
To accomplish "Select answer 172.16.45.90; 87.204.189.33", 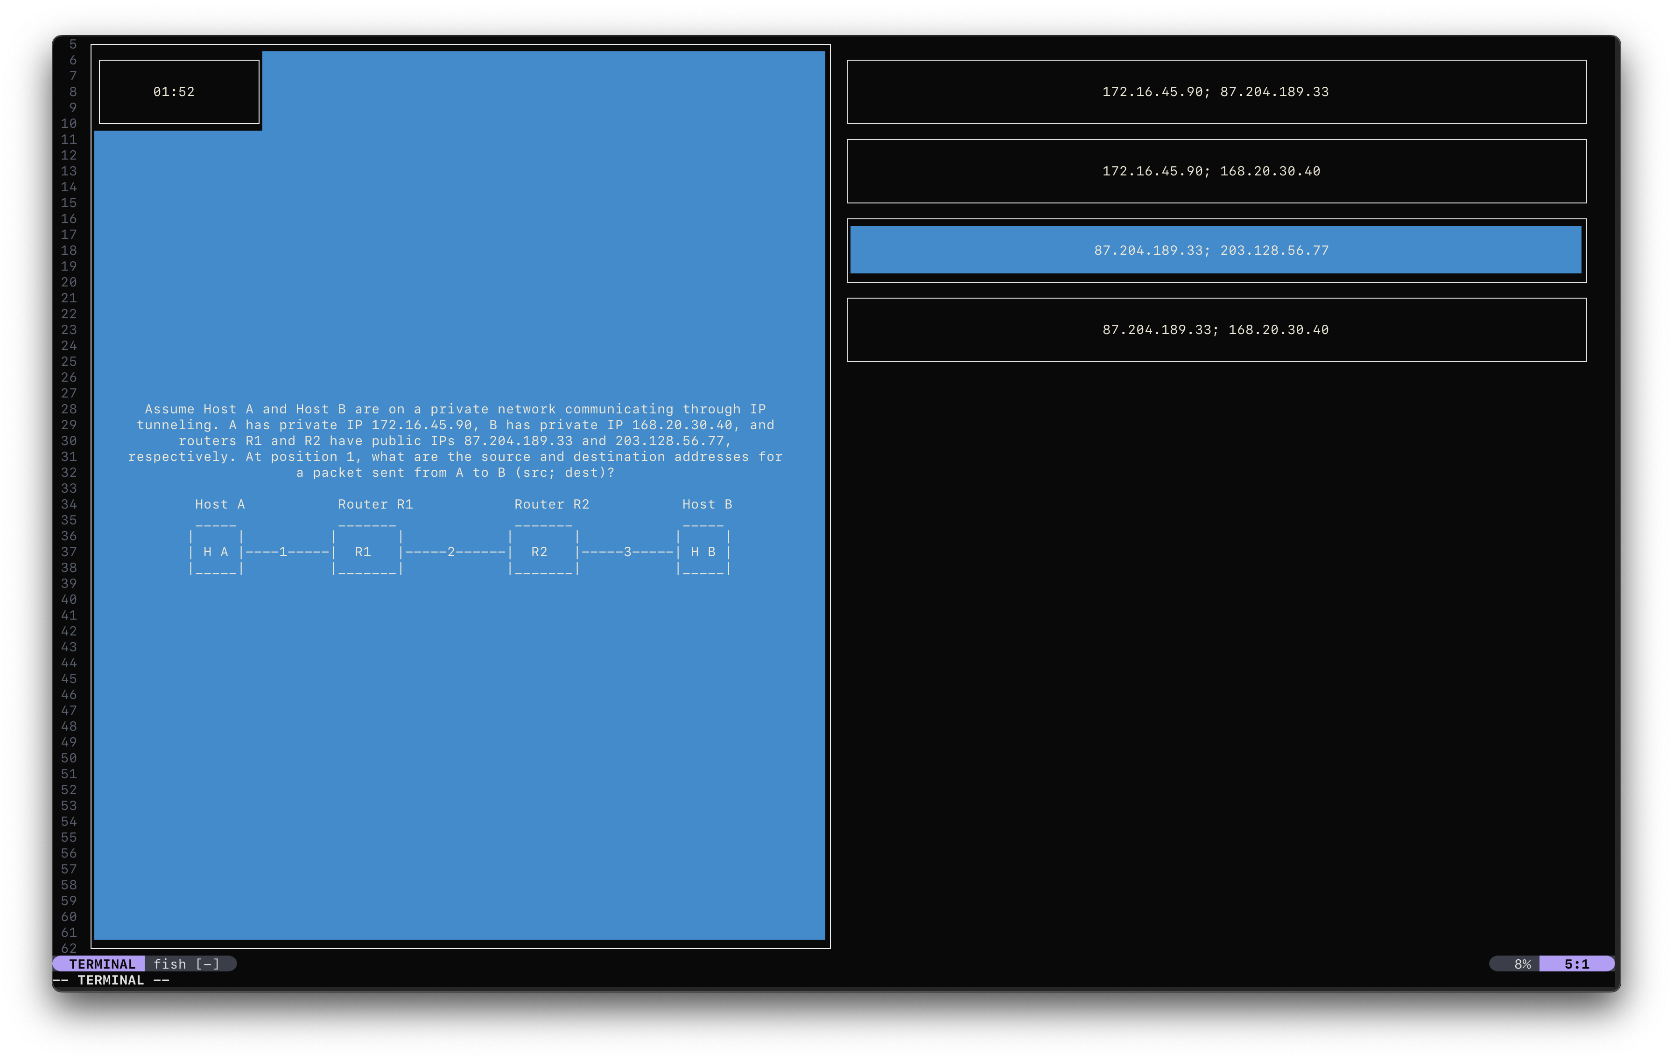I will pos(1216,91).
